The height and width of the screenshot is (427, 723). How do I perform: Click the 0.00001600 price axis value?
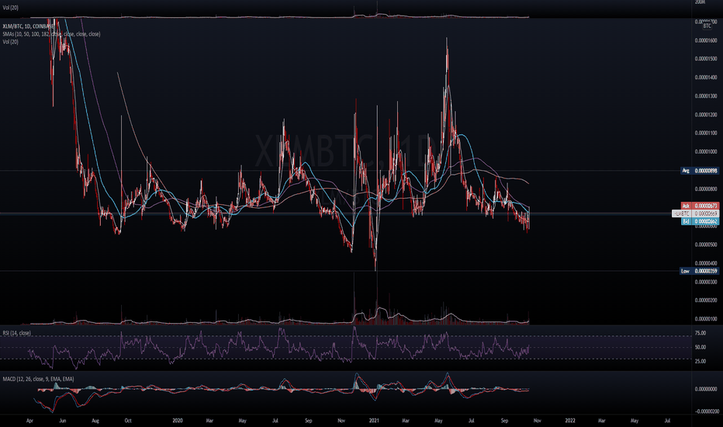(x=706, y=40)
